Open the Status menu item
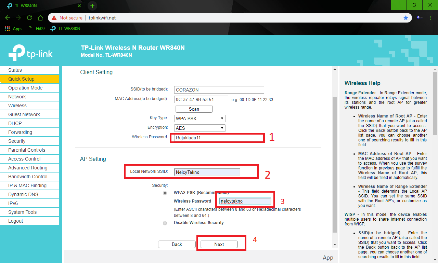Screen dimensions: 438x263 click(x=29, y=70)
